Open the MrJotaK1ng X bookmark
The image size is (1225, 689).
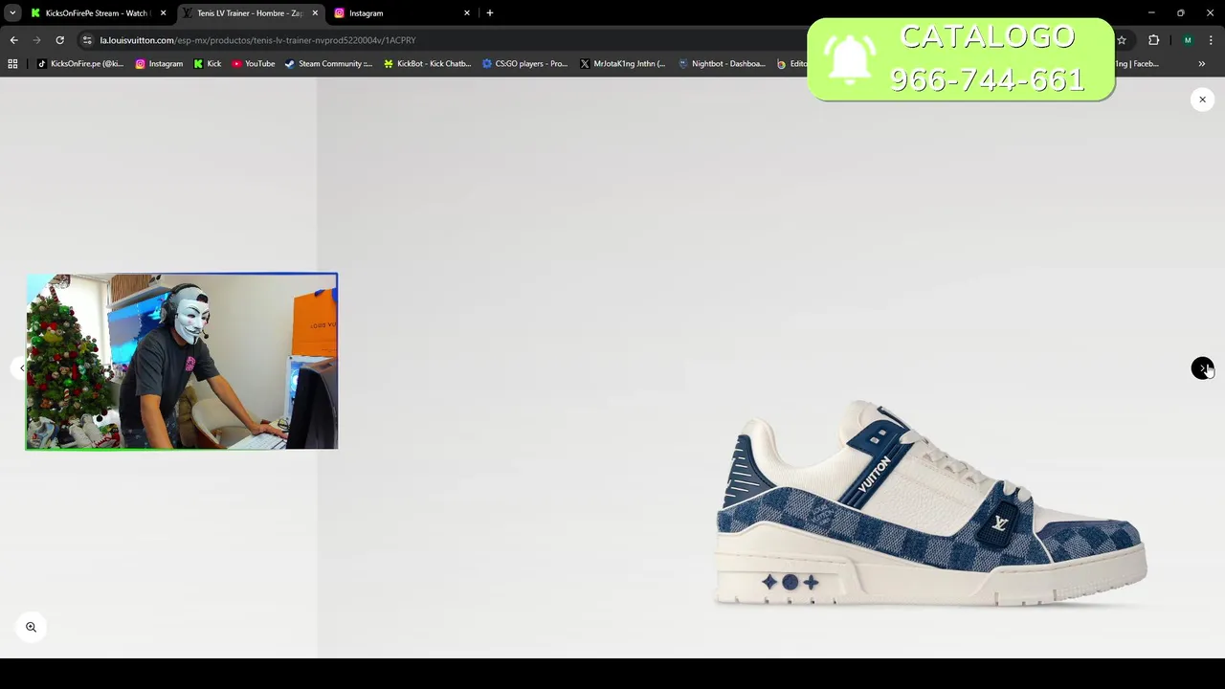click(x=623, y=64)
